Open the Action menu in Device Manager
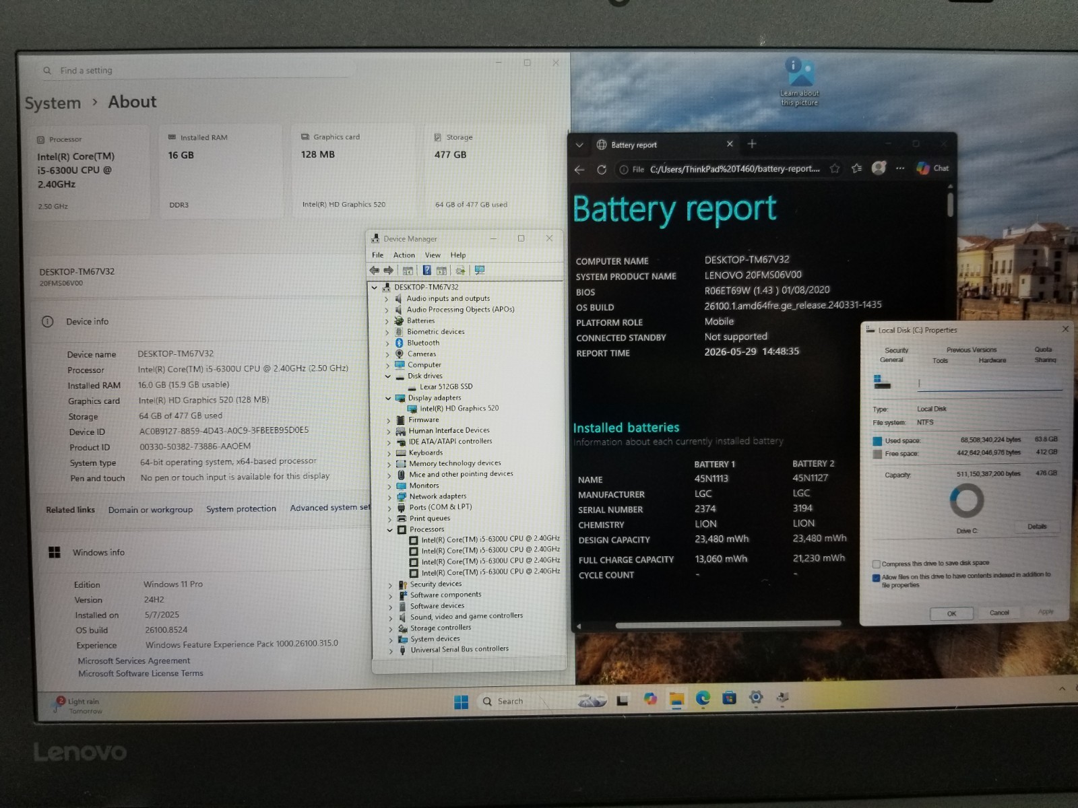Screen dimensions: 1078x808 coord(404,255)
